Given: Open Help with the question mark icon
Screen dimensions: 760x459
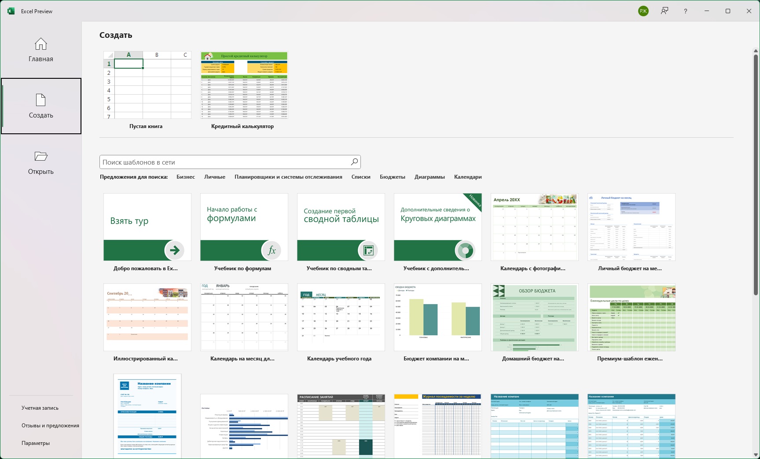Looking at the screenshot, I should [x=686, y=11].
